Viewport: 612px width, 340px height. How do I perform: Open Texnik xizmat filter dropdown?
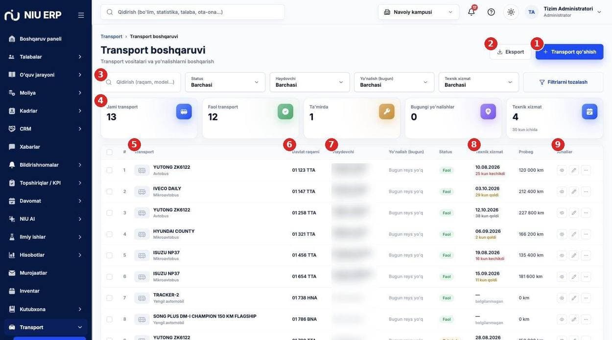479,82
